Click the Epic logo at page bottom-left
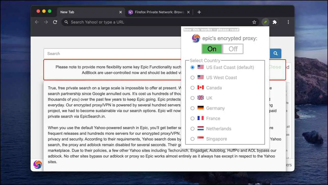Viewport: 328px width, 185px height. pyautogui.click(x=38, y=165)
